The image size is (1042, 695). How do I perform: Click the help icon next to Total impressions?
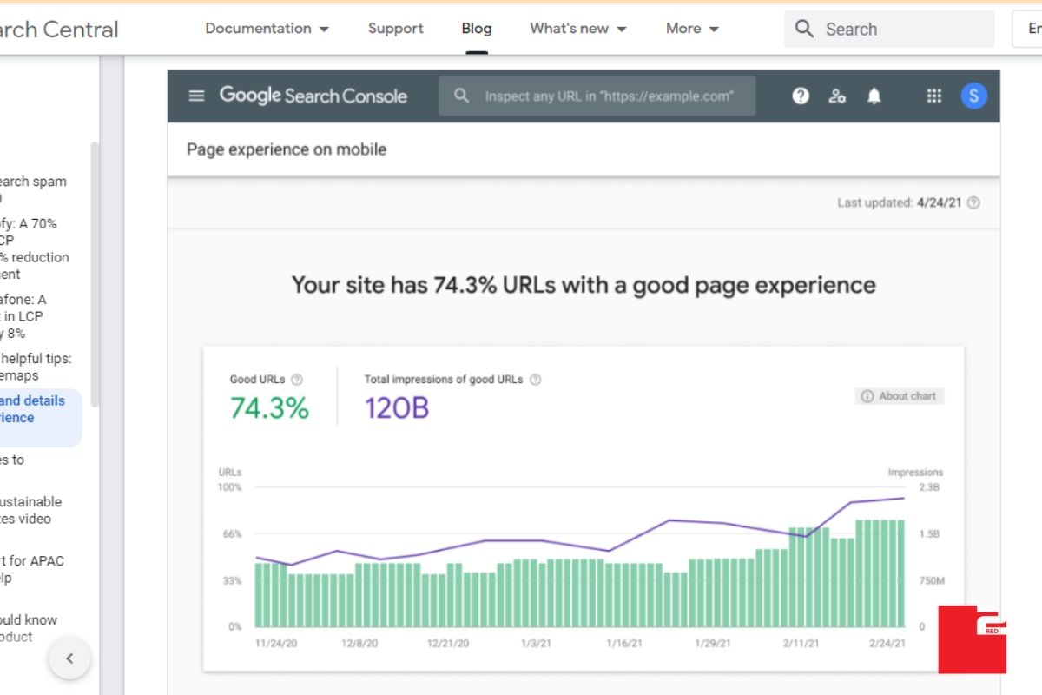(x=536, y=379)
